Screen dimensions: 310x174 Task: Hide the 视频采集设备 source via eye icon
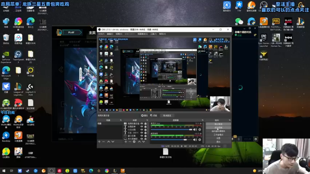point(141,124)
